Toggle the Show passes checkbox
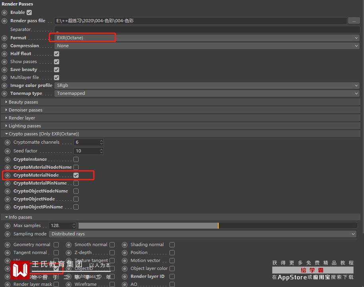This screenshot has width=364, height=287. (57, 62)
